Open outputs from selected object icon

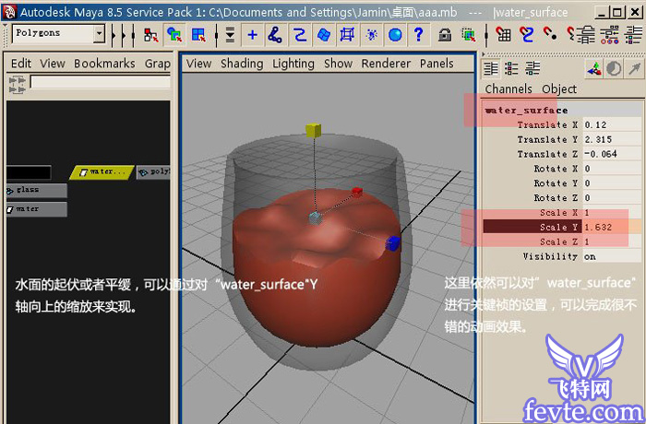(609, 35)
